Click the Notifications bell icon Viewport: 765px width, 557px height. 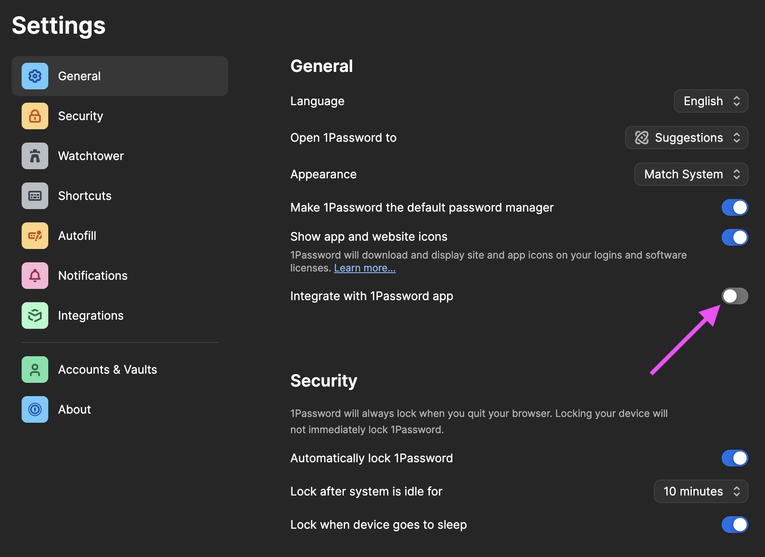[35, 276]
